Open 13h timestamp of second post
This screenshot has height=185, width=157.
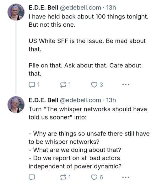111,100
